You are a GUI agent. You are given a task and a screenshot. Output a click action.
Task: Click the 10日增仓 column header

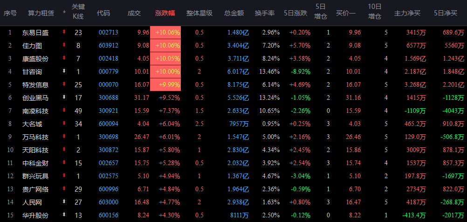click(x=374, y=11)
